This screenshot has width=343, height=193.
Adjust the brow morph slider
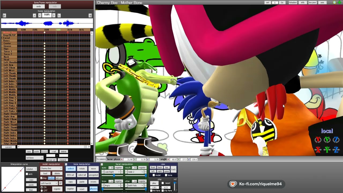coord(112,189)
